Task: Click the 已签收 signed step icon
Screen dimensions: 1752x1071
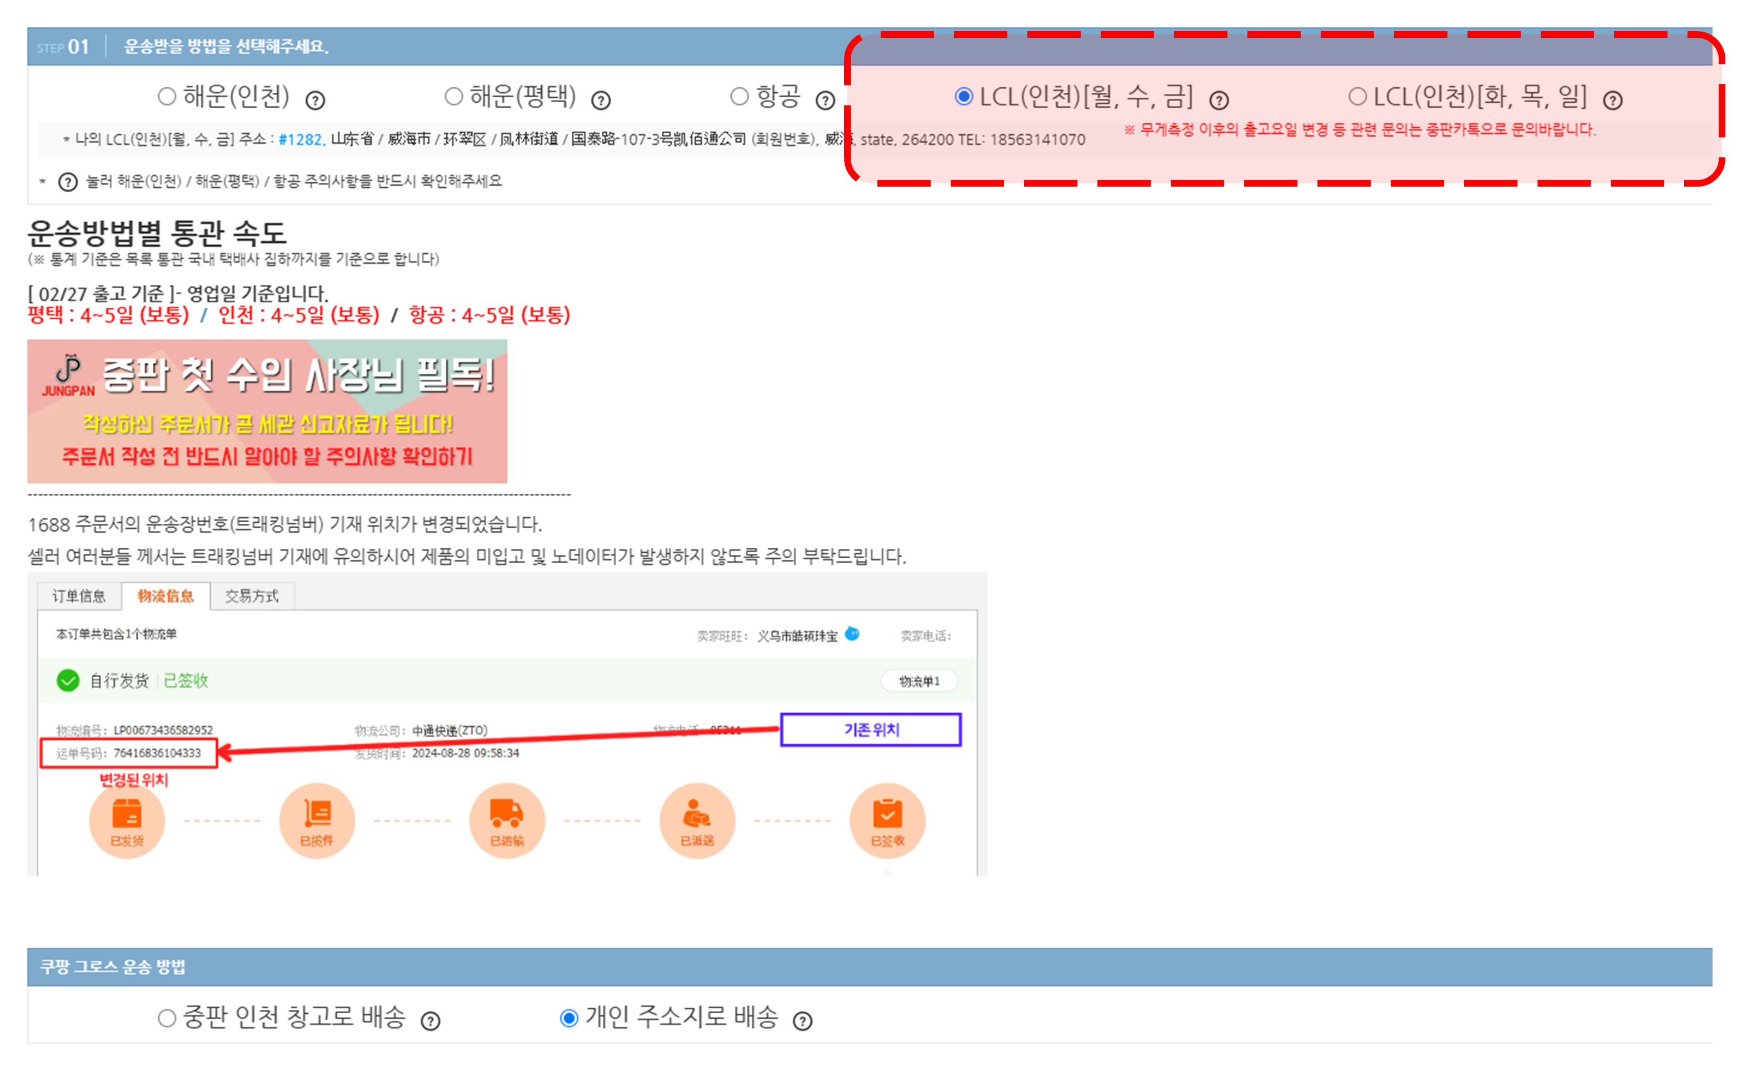Action: coord(887,821)
